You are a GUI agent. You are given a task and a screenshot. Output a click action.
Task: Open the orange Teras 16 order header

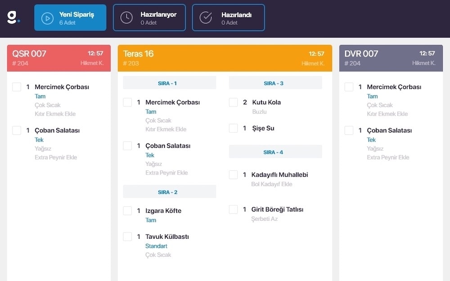225,58
